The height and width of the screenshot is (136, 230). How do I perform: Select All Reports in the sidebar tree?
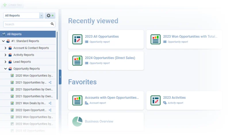click(28, 34)
